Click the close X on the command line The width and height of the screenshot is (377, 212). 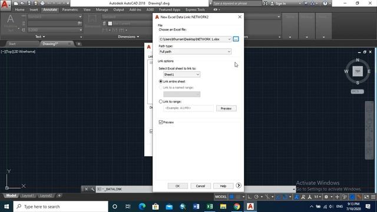point(87,189)
